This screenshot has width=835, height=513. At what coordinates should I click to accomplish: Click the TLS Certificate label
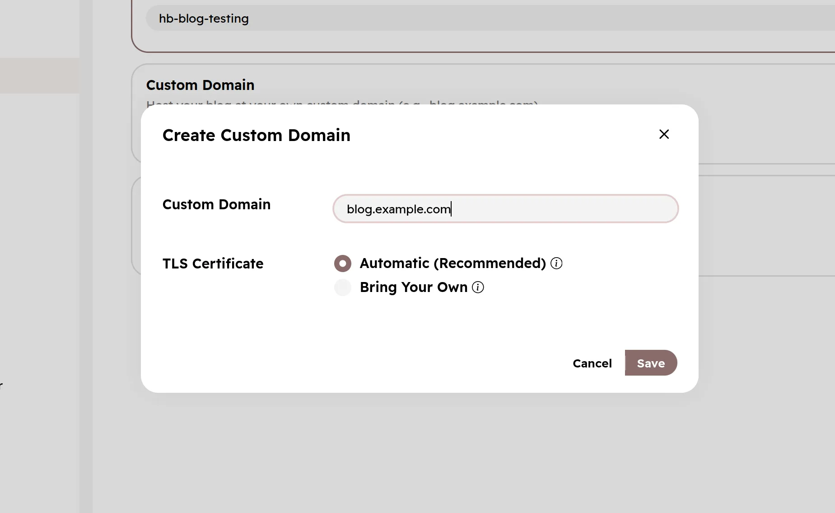(213, 264)
